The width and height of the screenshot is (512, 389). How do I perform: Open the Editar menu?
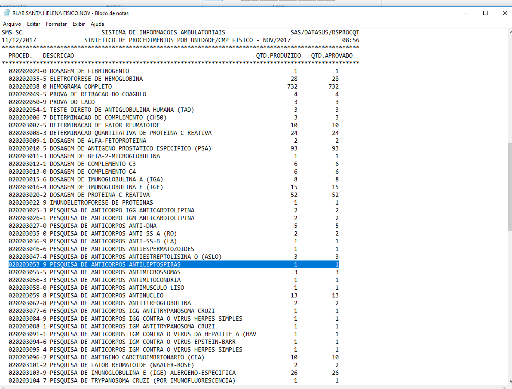click(x=34, y=24)
